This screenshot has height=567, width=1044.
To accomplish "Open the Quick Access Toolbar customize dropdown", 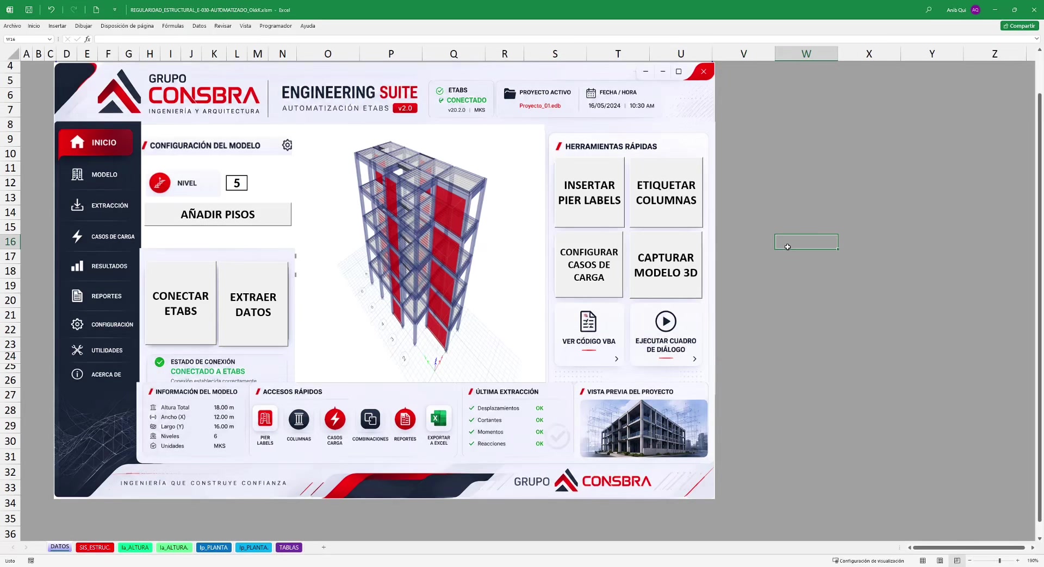I will pyautogui.click(x=115, y=10).
